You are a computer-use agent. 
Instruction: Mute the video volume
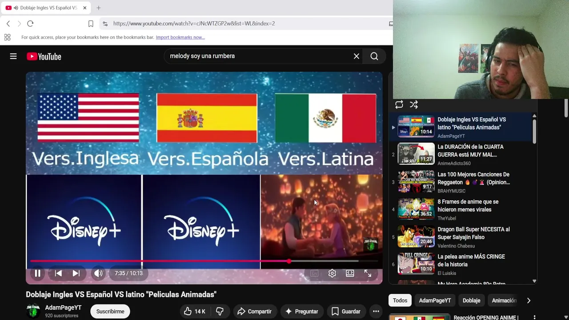(98, 273)
